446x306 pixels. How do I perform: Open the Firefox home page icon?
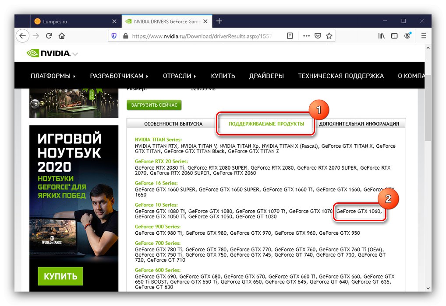[x=62, y=36]
